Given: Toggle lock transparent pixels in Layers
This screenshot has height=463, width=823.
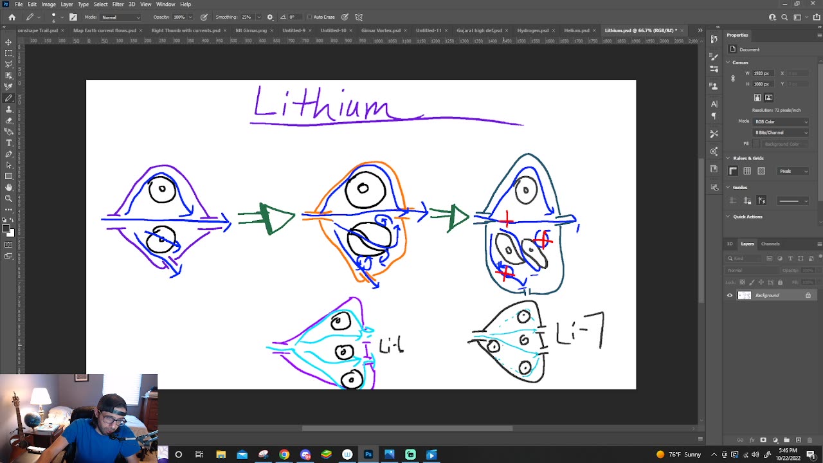Looking at the screenshot, I should coord(743,282).
